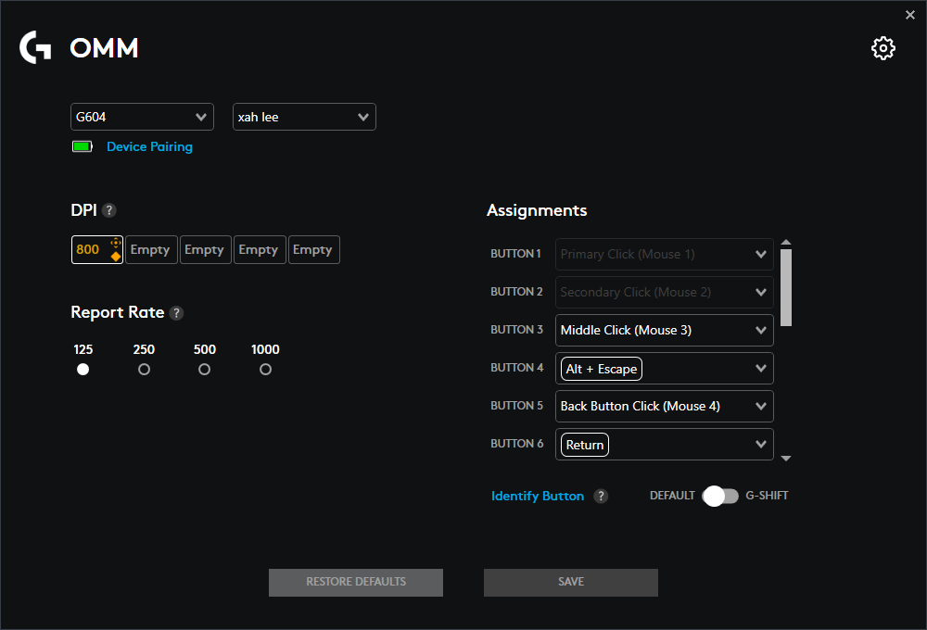
Task: Click the BUTTON 6 label
Action: [x=516, y=443]
